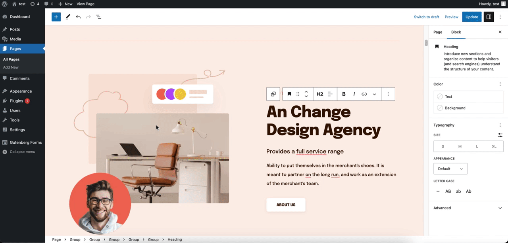Screen dimensions: 508x243
Task: Open the Document Overview list view
Action: [98, 17]
